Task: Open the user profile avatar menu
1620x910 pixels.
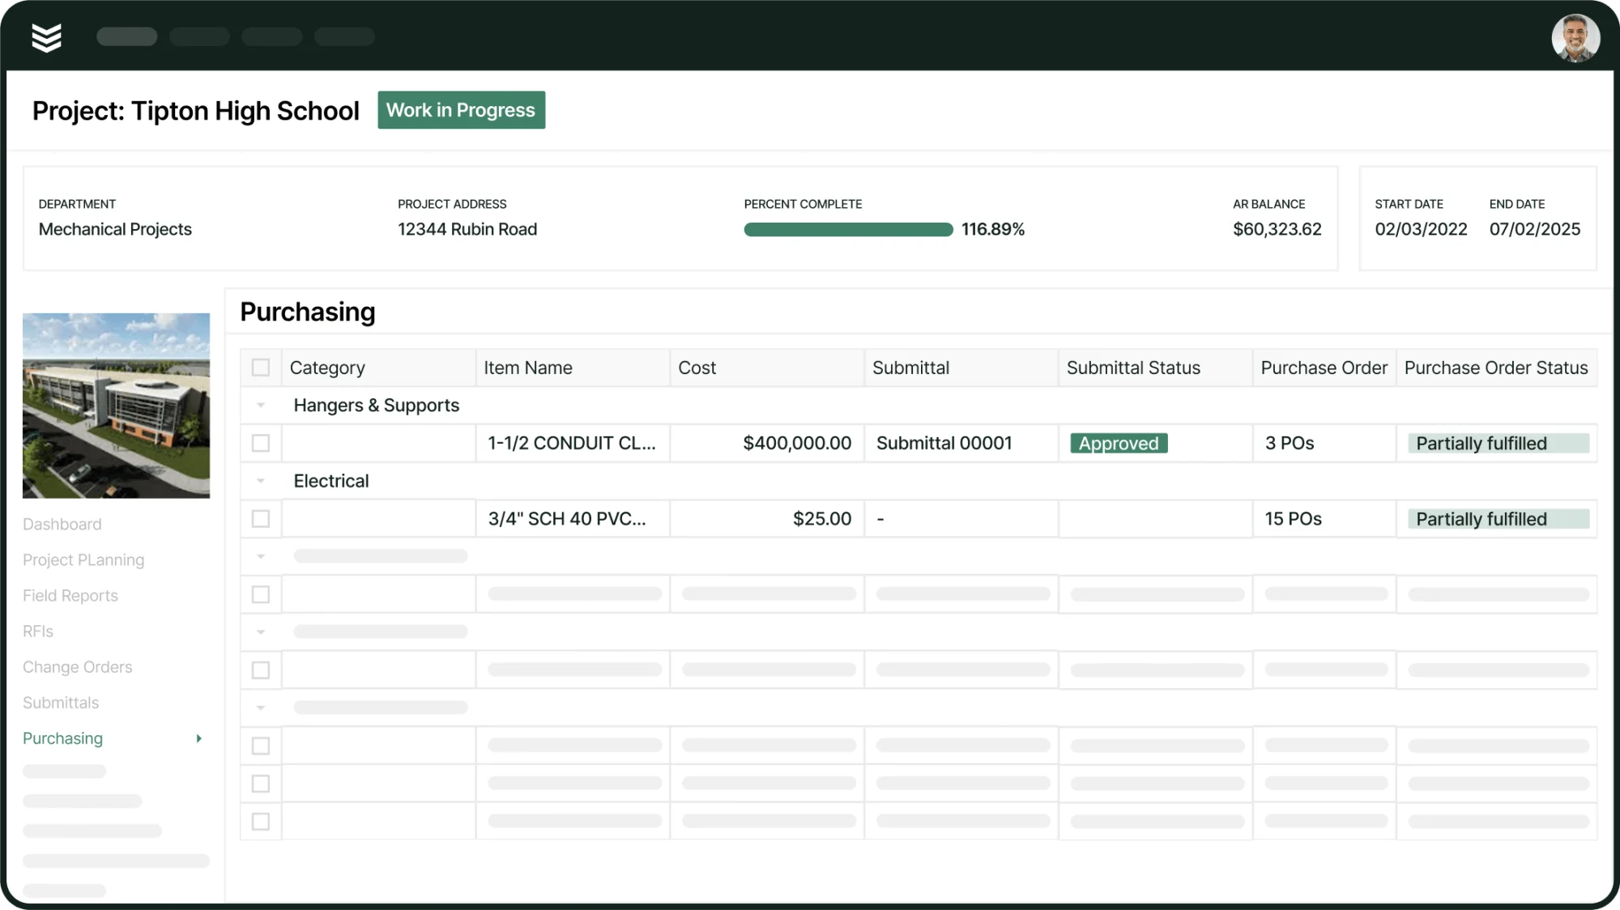Action: (1576, 37)
